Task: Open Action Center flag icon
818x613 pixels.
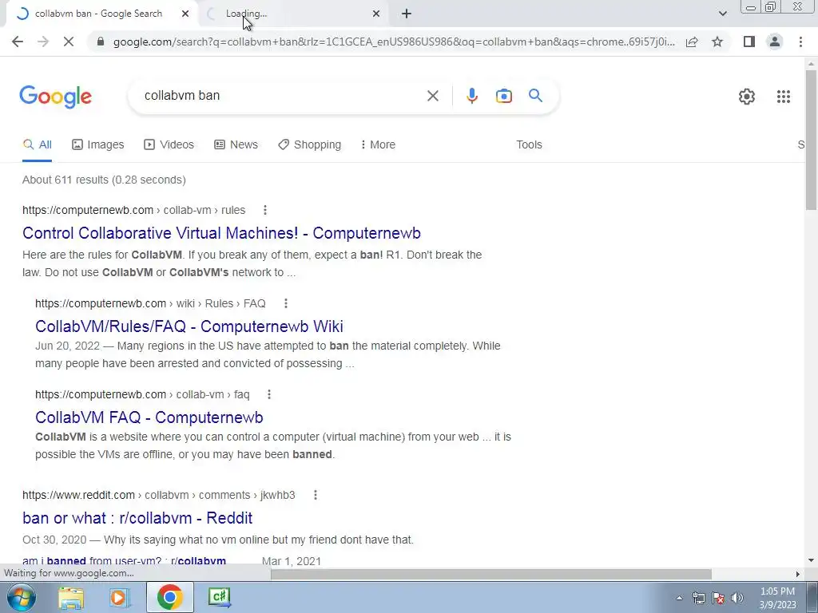Action: click(718, 598)
